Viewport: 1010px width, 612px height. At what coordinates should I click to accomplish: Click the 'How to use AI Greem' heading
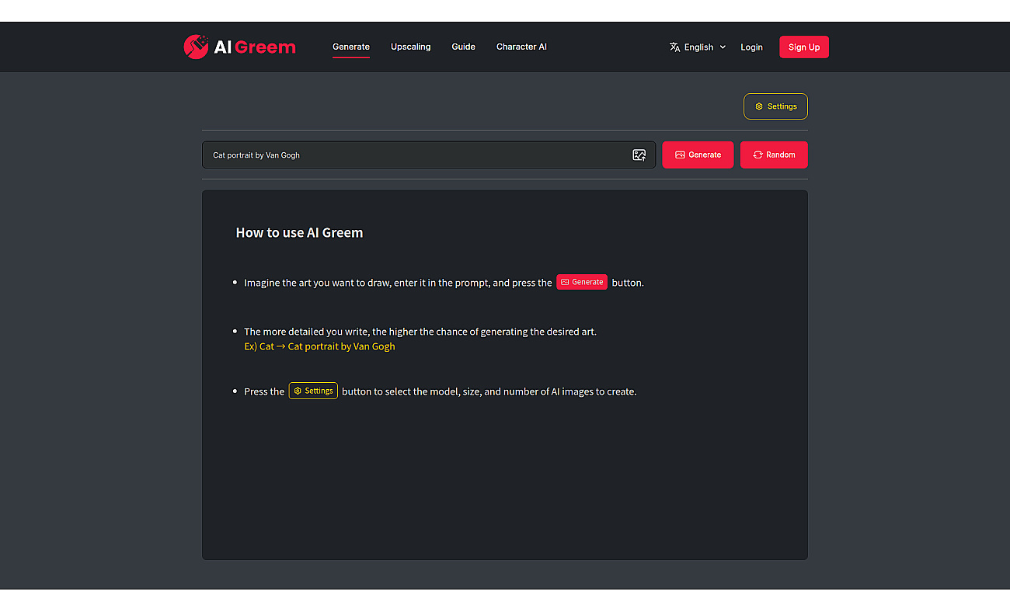pos(299,232)
